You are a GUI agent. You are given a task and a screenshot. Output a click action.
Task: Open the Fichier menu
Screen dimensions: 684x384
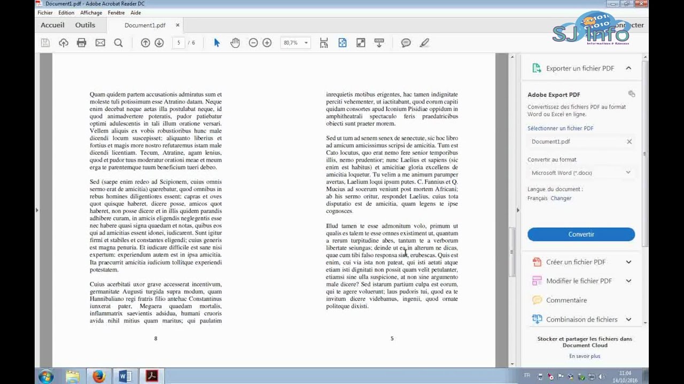[x=45, y=13]
